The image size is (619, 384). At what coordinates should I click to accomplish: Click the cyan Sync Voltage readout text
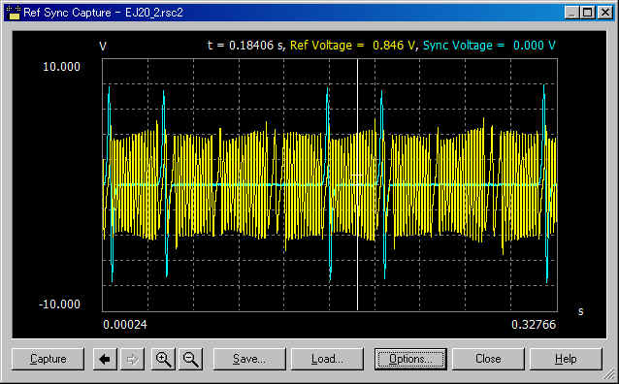pyautogui.click(x=489, y=46)
